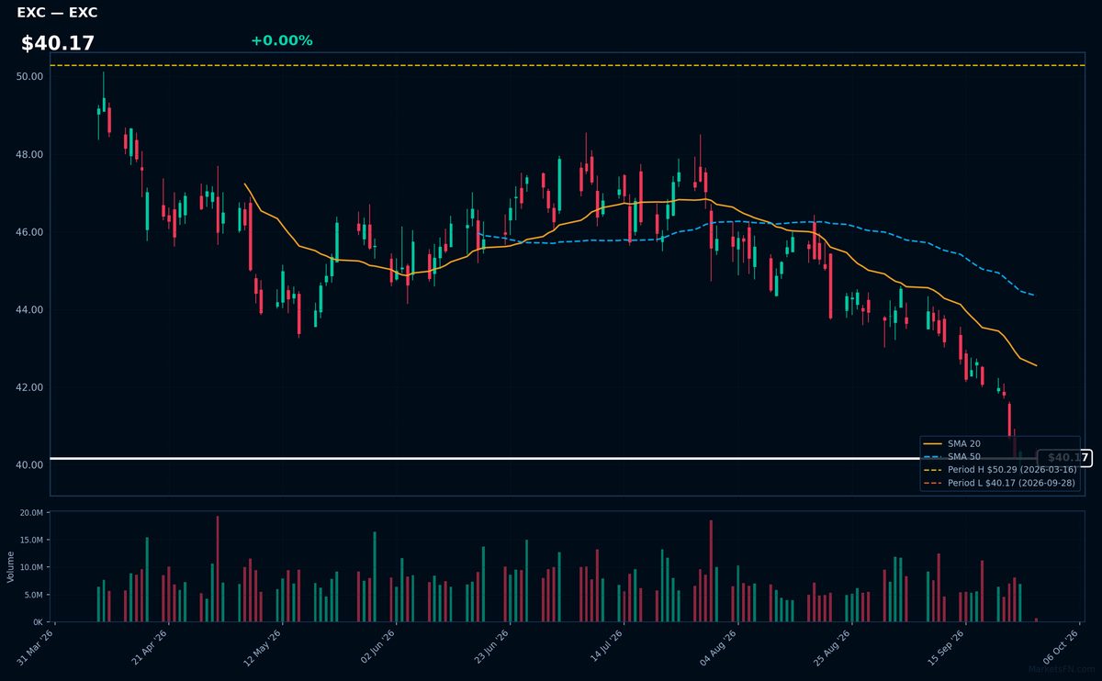Click the 44.00 price axis label
The height and width of the screenshot is (681, 1102).
point(30,309)
